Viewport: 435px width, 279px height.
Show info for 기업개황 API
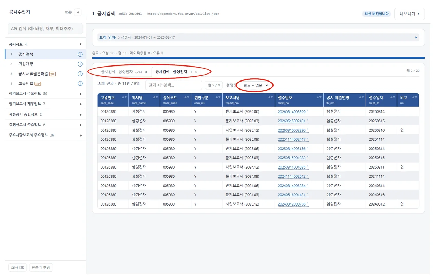(80, 64)
